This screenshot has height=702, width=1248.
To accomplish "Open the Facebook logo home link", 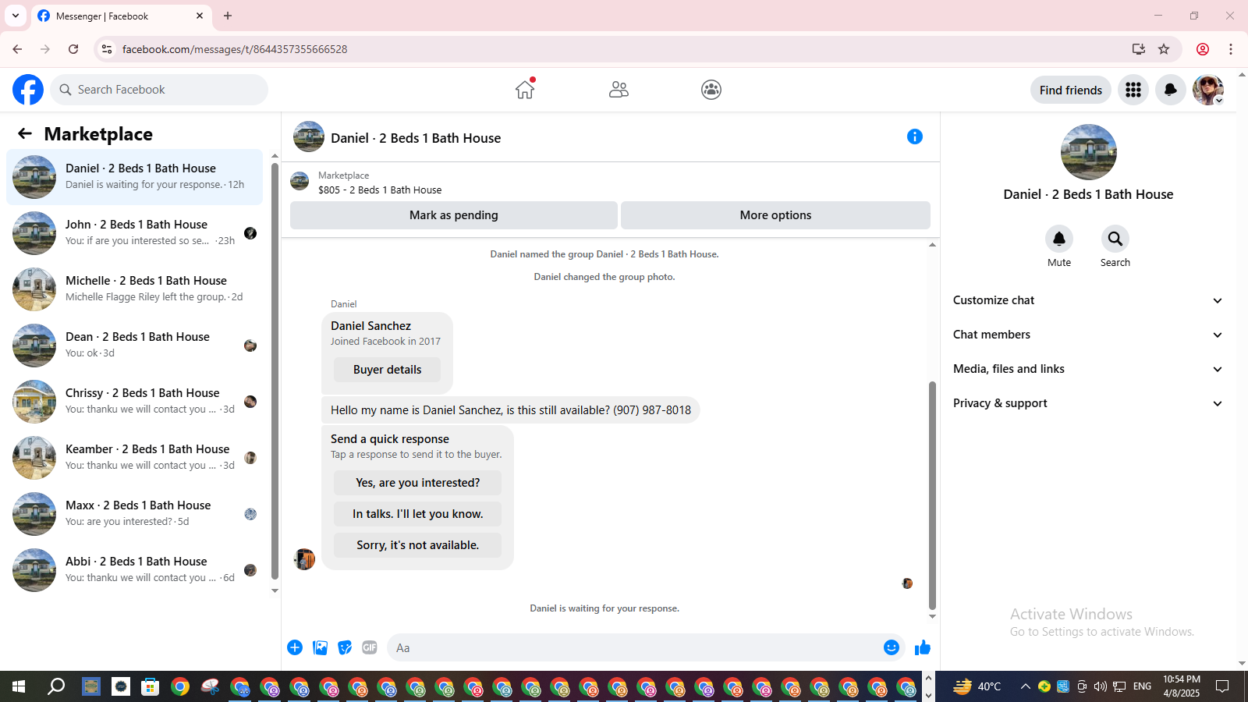I will (x=28, y=90).
